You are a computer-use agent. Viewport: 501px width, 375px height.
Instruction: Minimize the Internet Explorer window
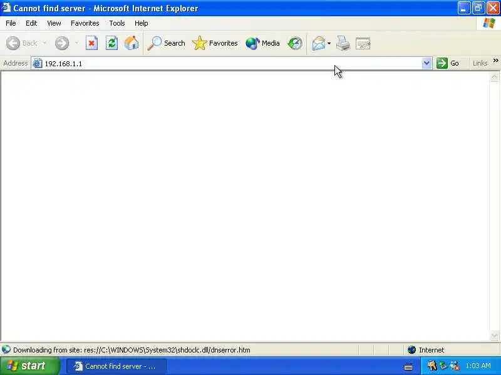coord(464,8)
